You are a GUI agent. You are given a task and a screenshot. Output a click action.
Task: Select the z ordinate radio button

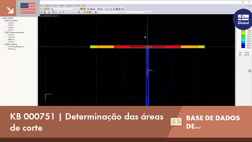9,25
